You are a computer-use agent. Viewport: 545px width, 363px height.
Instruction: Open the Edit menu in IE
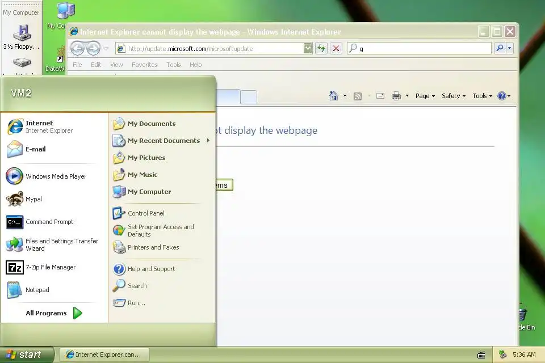(96, 65)
